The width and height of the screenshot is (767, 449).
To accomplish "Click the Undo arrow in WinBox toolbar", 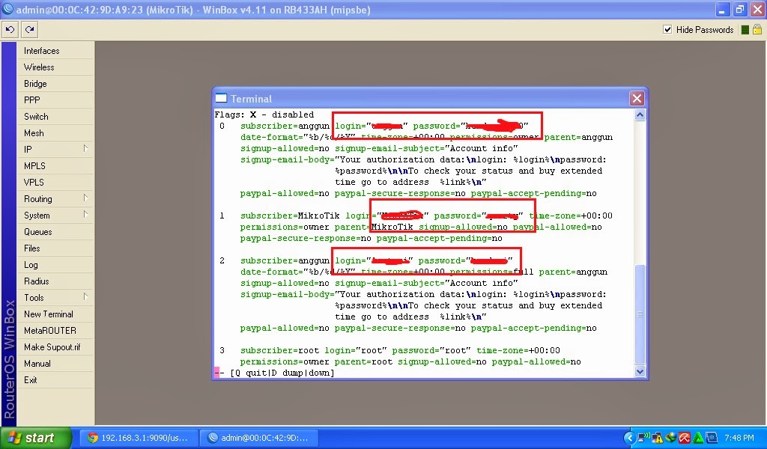I will (x=10, y=30).
